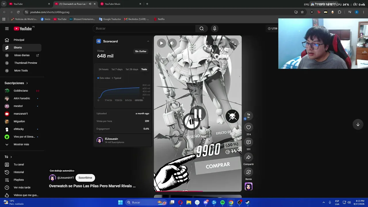This screenshot has height=207, width=368.
Task: Switch to the YouTube Music tab
Action: (121, 4)
